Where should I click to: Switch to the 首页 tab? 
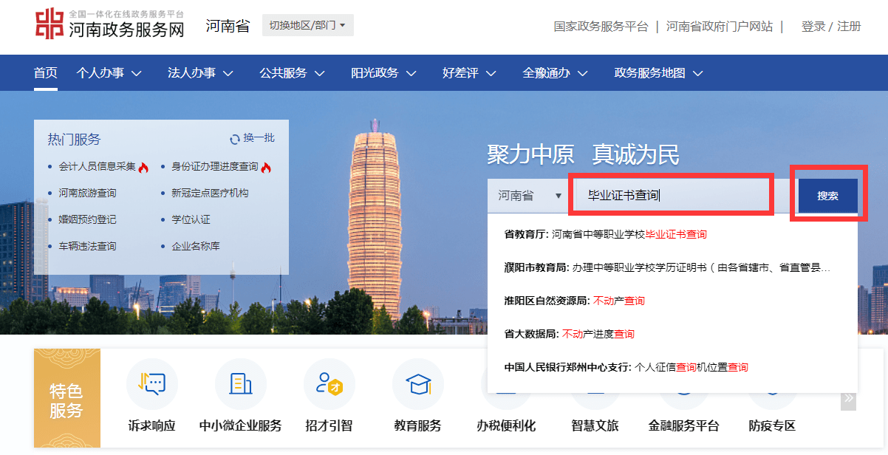(x=46, y=72)
